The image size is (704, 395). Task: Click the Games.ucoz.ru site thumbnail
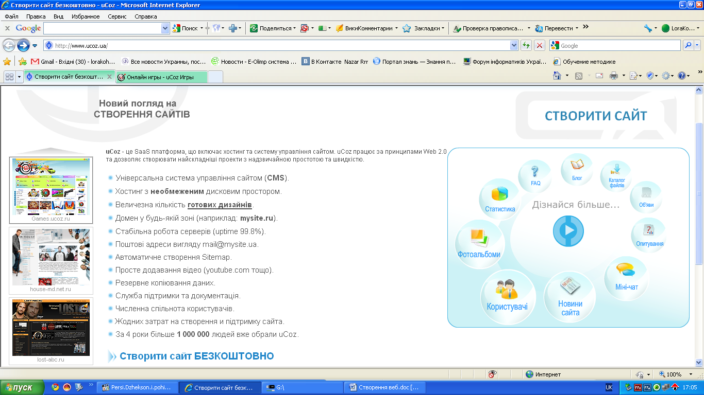click(51, 190)
